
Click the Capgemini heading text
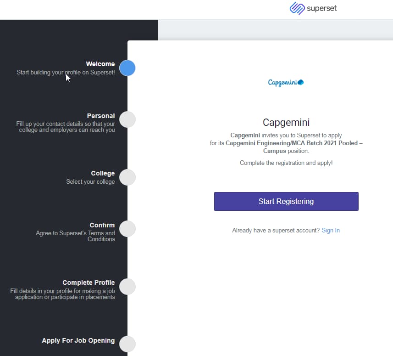(x=286, y=123)
